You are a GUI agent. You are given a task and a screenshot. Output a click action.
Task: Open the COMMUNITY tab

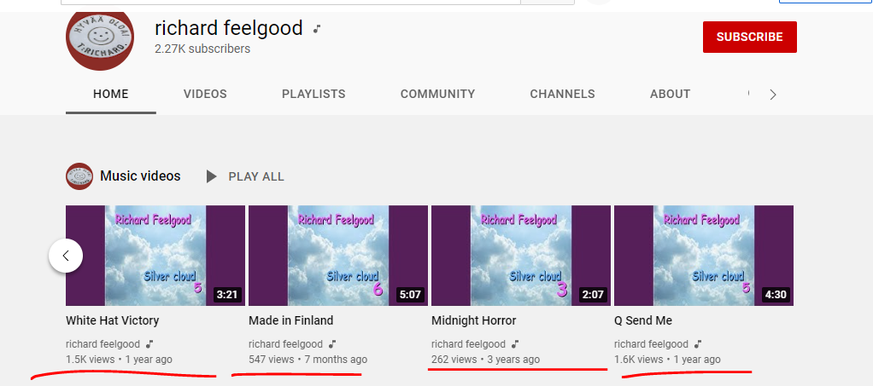point(437,95)
